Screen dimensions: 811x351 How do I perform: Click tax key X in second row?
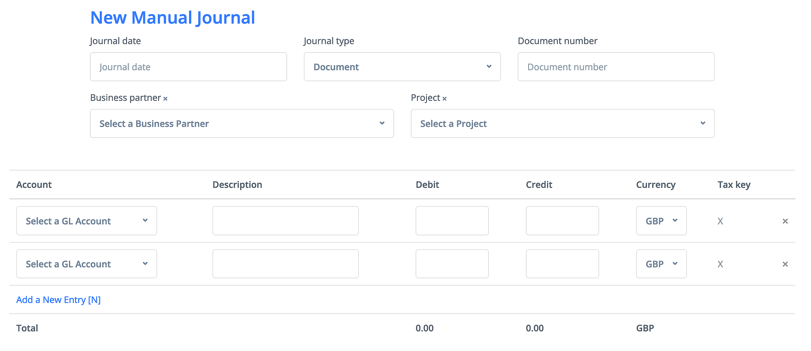(720, 264)
